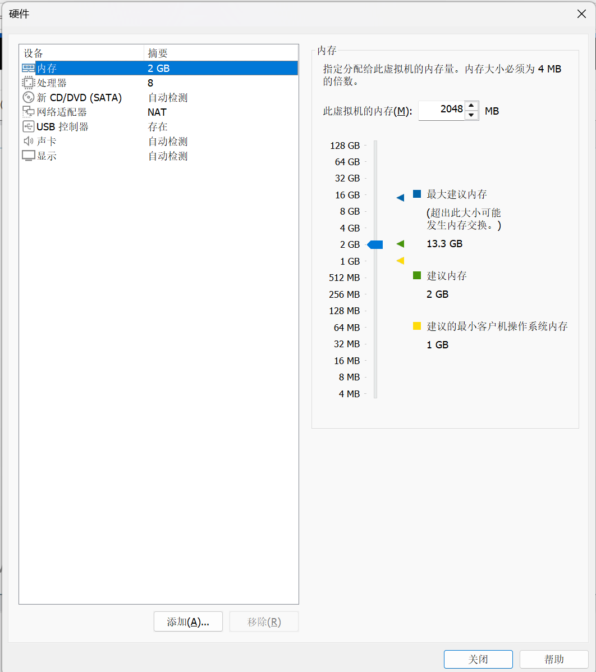Screen dimensions: 596x672
Task: Click the 13.3 GB maximum memory value
Action: pos(444,244)
